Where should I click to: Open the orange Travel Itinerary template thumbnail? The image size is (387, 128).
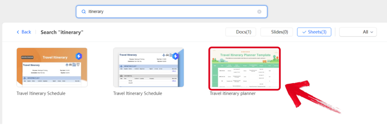(52, 67)
